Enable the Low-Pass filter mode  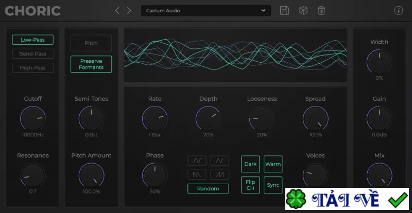32,40
